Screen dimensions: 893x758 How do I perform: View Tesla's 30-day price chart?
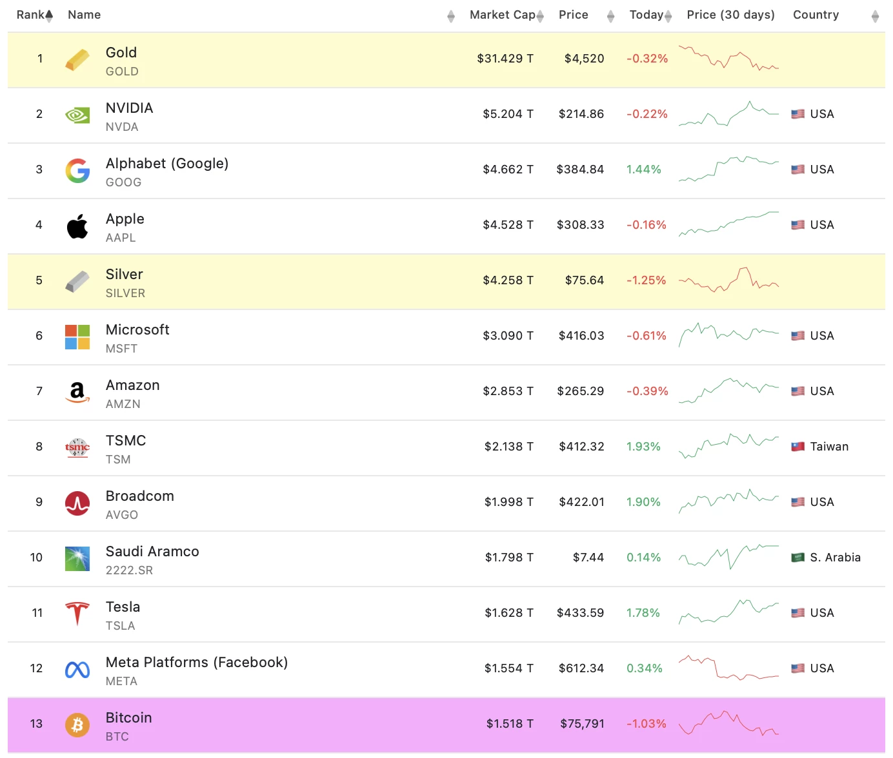coord(729,612)
